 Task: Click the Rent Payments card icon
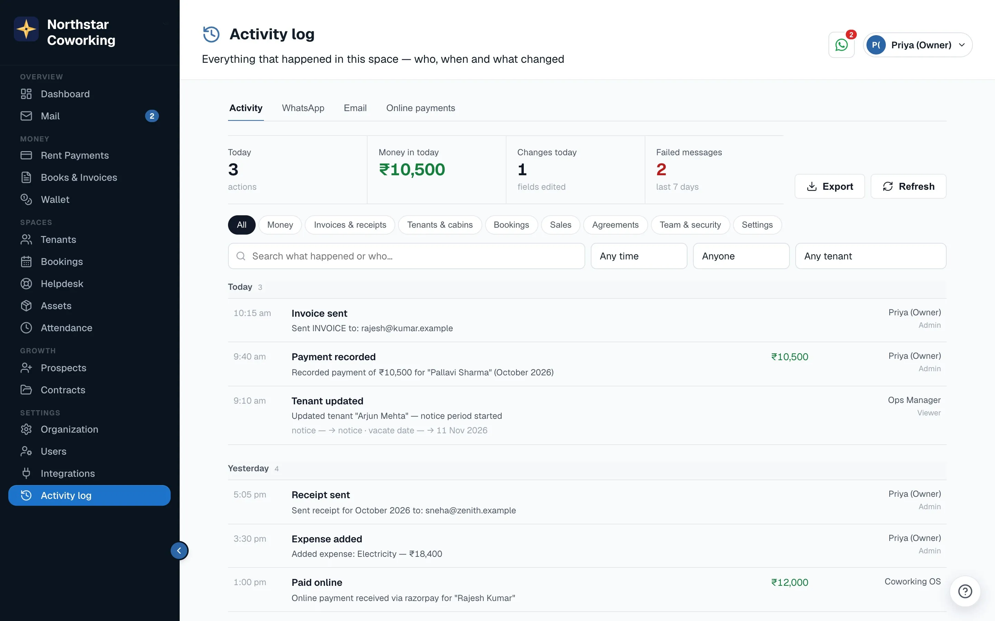(x=26, y=155)
